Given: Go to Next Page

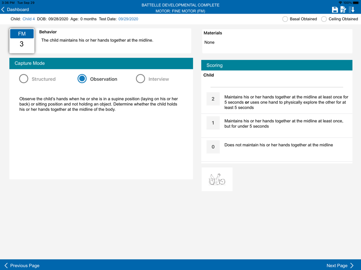Looking at the screenshot, I should coord(340,265).
